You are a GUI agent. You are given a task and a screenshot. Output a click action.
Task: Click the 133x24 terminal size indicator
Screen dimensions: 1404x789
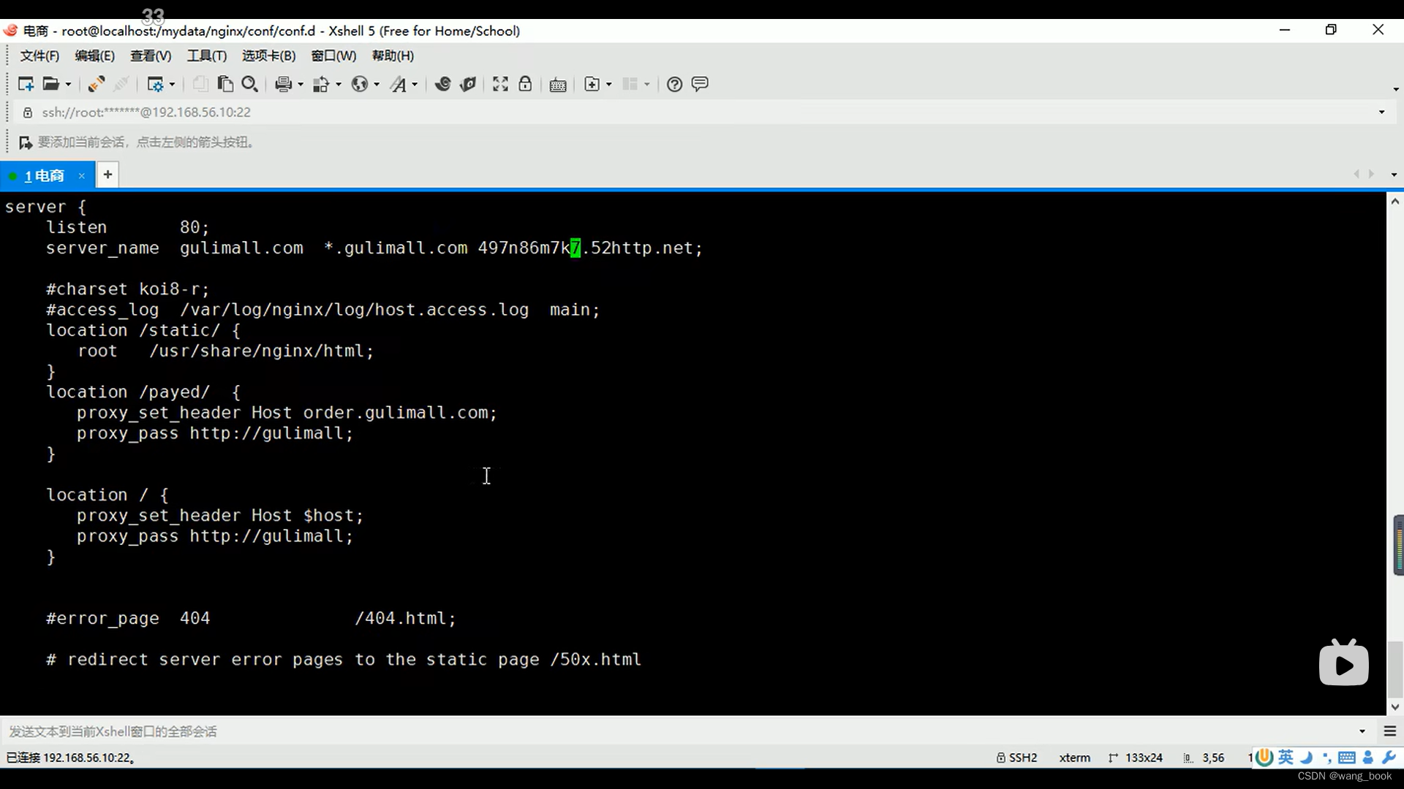(x=1136, y=758)
